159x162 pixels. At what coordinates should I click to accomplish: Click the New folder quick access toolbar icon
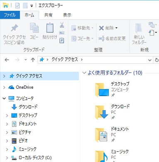25,5
